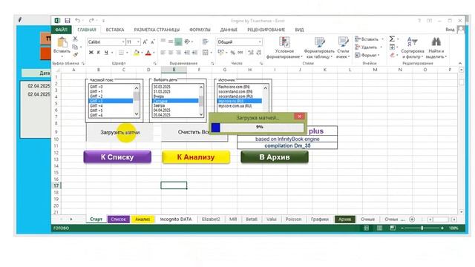Click the Redo arrow in quick access toolbar

(x=91, y=21)
